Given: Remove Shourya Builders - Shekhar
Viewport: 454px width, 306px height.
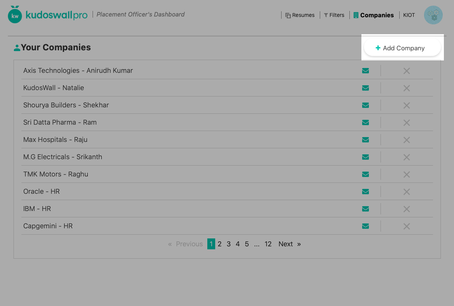Looking at the screenshot, I should tap(406, 105).
